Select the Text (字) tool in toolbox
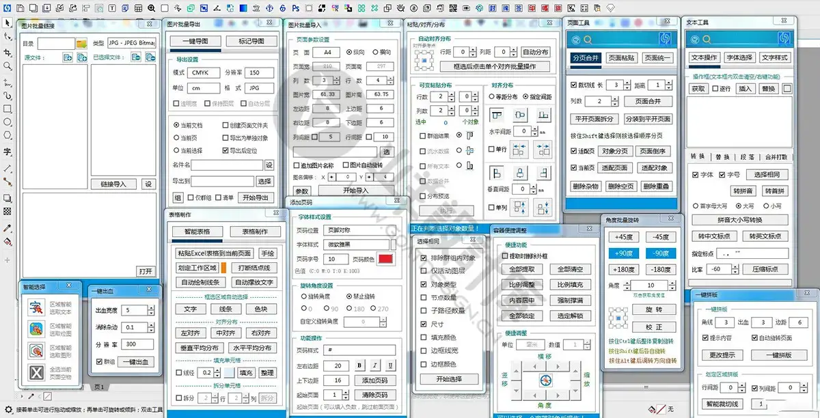The height and width of the screenshot is (418, 820). coord(8,152)
